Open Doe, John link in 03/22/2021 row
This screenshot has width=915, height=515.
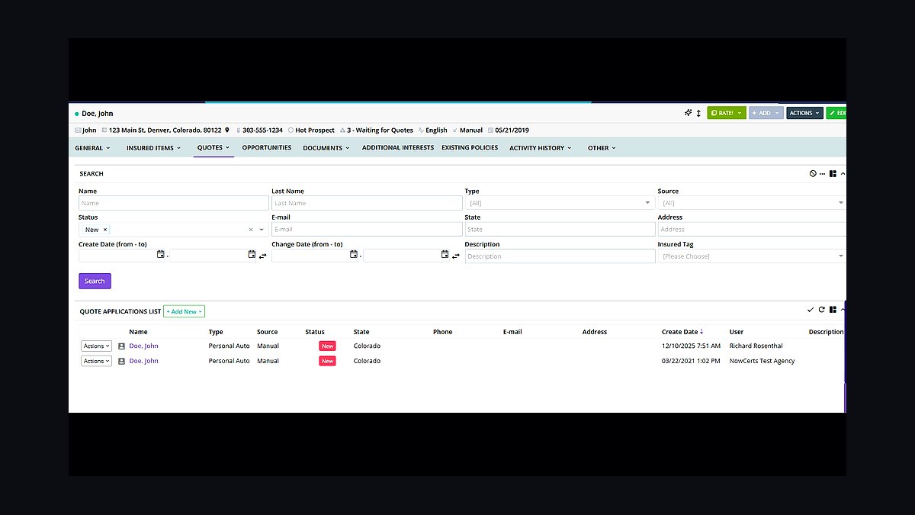(x=143, y=362)
